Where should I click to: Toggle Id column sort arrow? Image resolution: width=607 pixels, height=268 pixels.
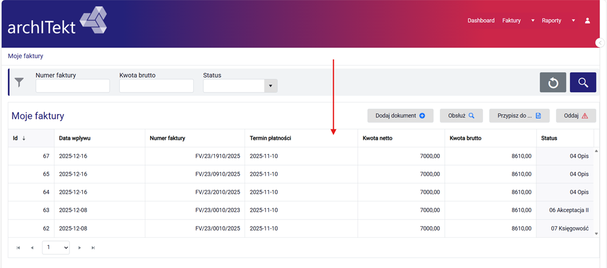point(24,138)
